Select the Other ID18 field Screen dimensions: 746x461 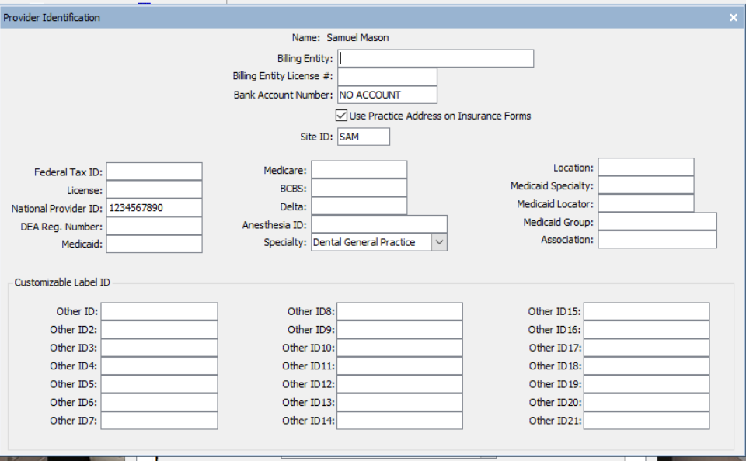click(647, 366)
